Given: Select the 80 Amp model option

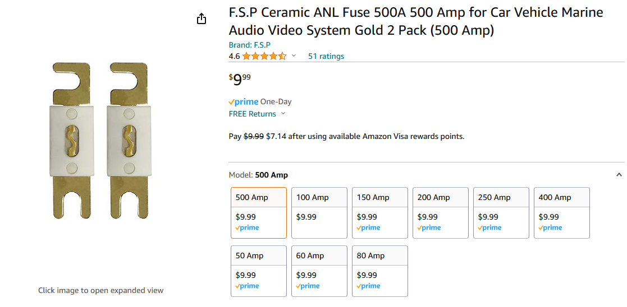Looking at the screenshot, I should [x=380, y=271].
